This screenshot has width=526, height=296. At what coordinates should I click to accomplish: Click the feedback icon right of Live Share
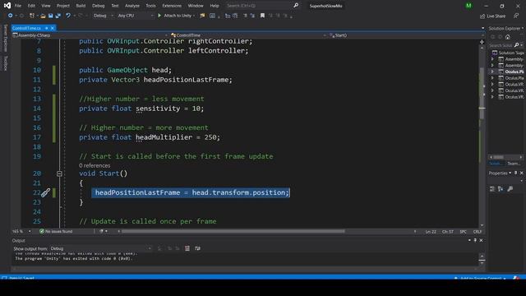[516, 16]
